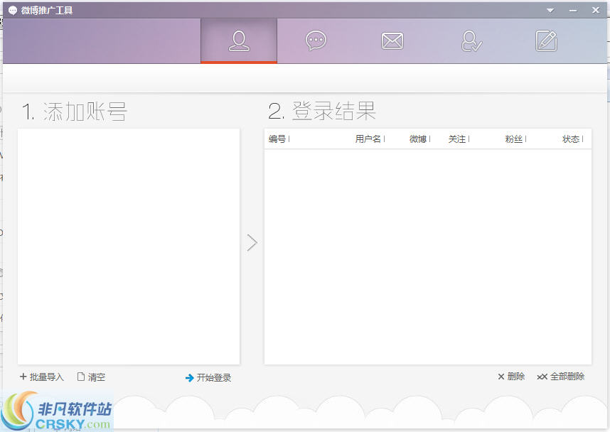This screenshot has height=432, width=610.
Task: Sort the results by 粉丝 column
Action: tap(513, 139)
